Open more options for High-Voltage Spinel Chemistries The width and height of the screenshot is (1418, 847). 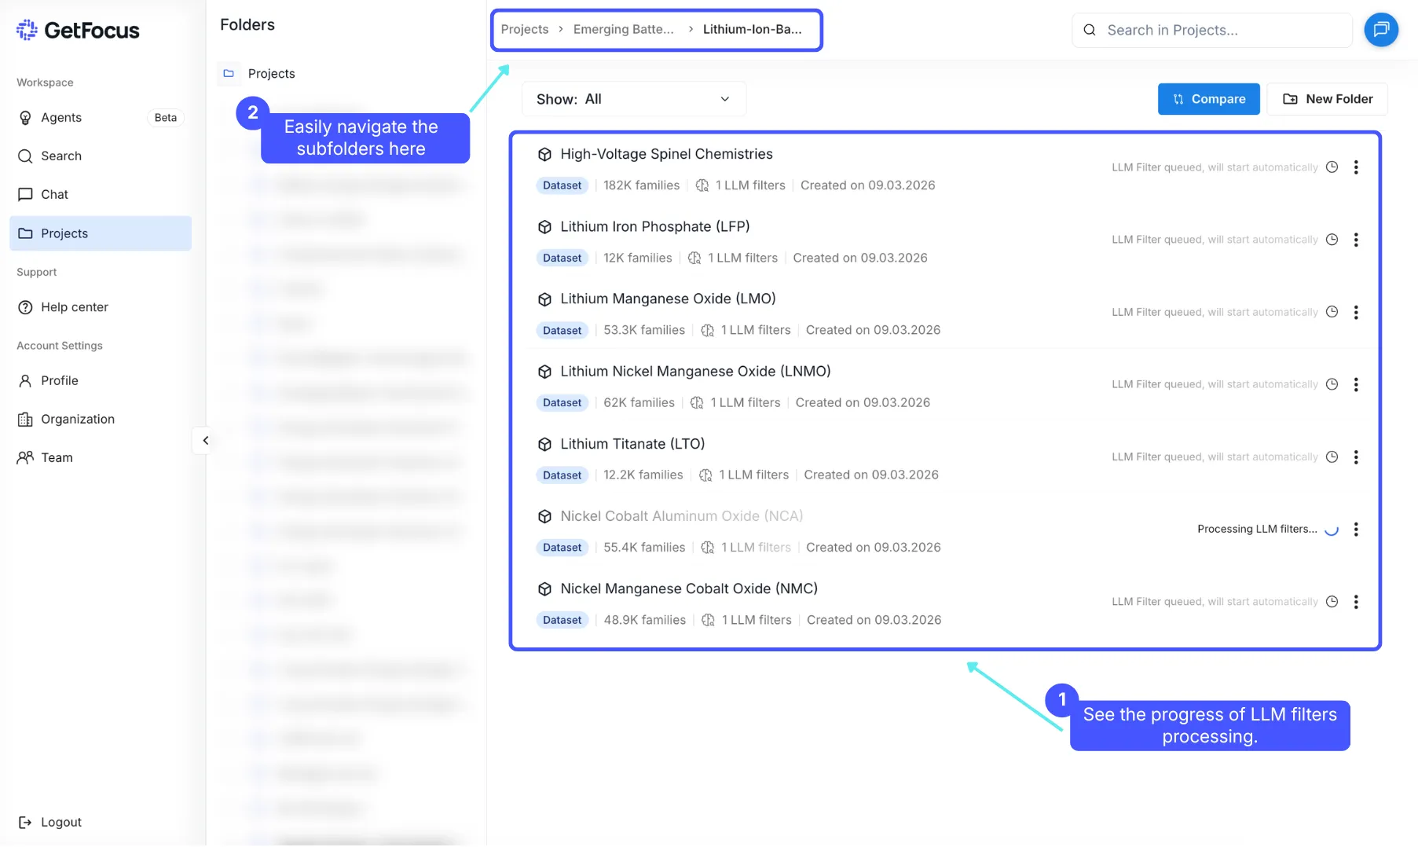(1356, 167)
